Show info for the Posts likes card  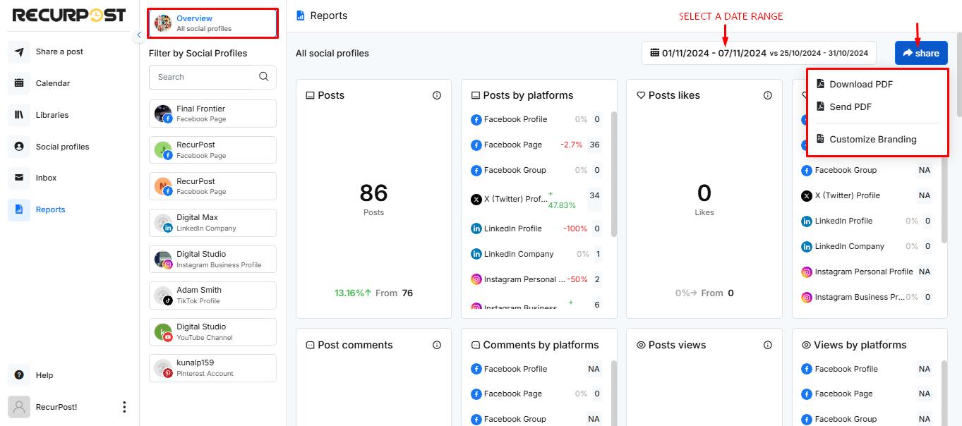768,95
